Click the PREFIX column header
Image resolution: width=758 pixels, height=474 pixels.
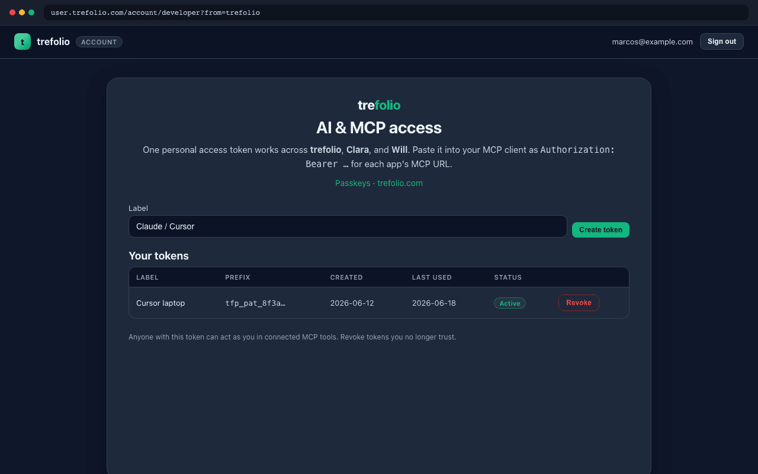(x=237, y=277)
